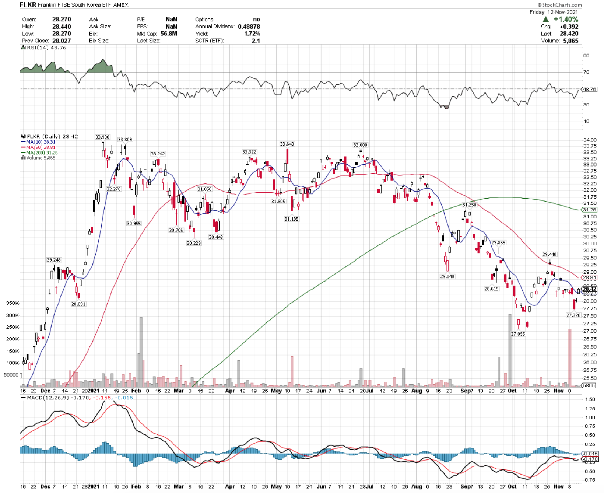Click the 33.242 February price annotation
Image resolution: width=604 pixels, height=493 pixels.
point(158,154)
